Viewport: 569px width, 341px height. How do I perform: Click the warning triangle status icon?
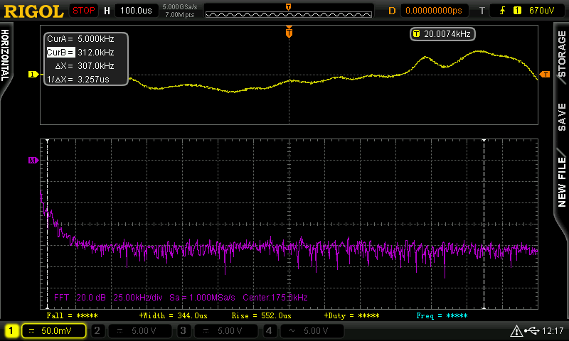[516, 330]
